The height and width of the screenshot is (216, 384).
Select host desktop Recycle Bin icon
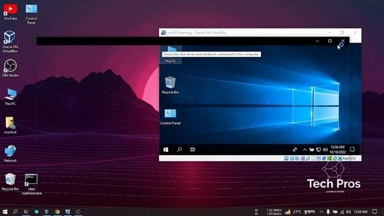[x=10, y=182]
